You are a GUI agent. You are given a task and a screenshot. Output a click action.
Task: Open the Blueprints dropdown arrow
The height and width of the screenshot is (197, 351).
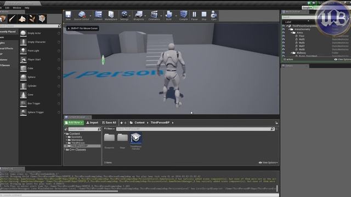tap(145, 16)
